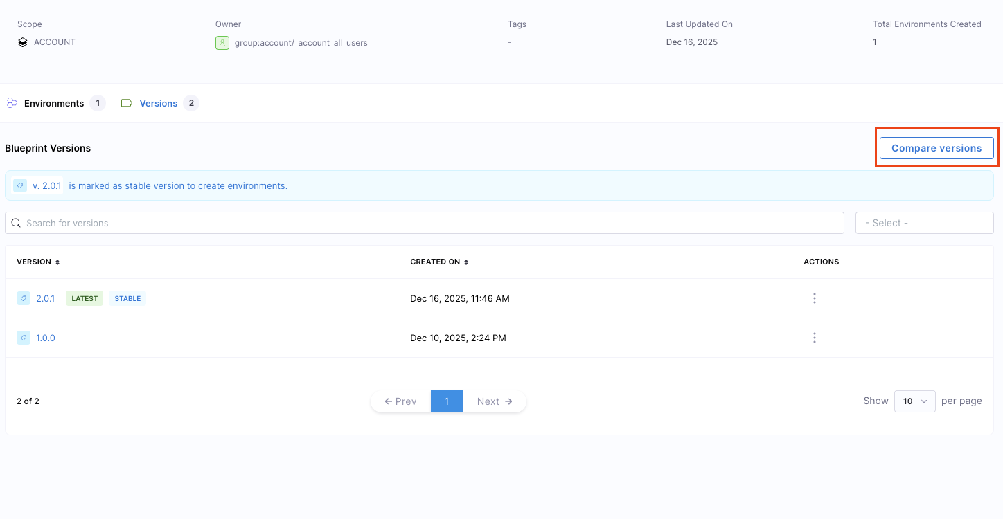
Task: Click the owner group avatar icon
Action: 222,43
